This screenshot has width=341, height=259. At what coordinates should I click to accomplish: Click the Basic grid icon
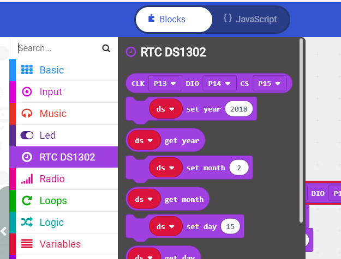coord(27,70)
